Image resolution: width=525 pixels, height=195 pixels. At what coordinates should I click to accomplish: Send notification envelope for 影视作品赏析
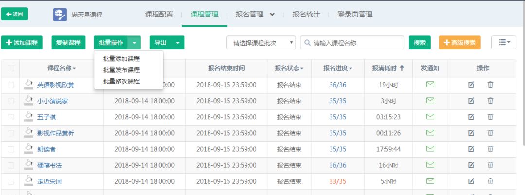(430, 132)
